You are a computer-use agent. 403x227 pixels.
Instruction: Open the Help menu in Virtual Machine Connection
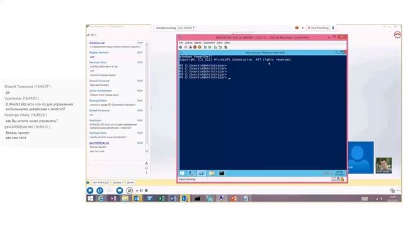point(227,43)
